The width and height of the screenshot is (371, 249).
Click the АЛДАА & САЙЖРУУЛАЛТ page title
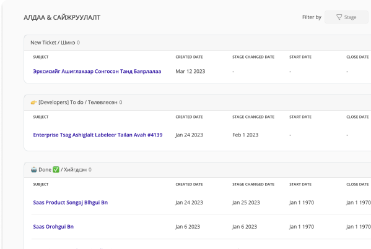(62, 17)
